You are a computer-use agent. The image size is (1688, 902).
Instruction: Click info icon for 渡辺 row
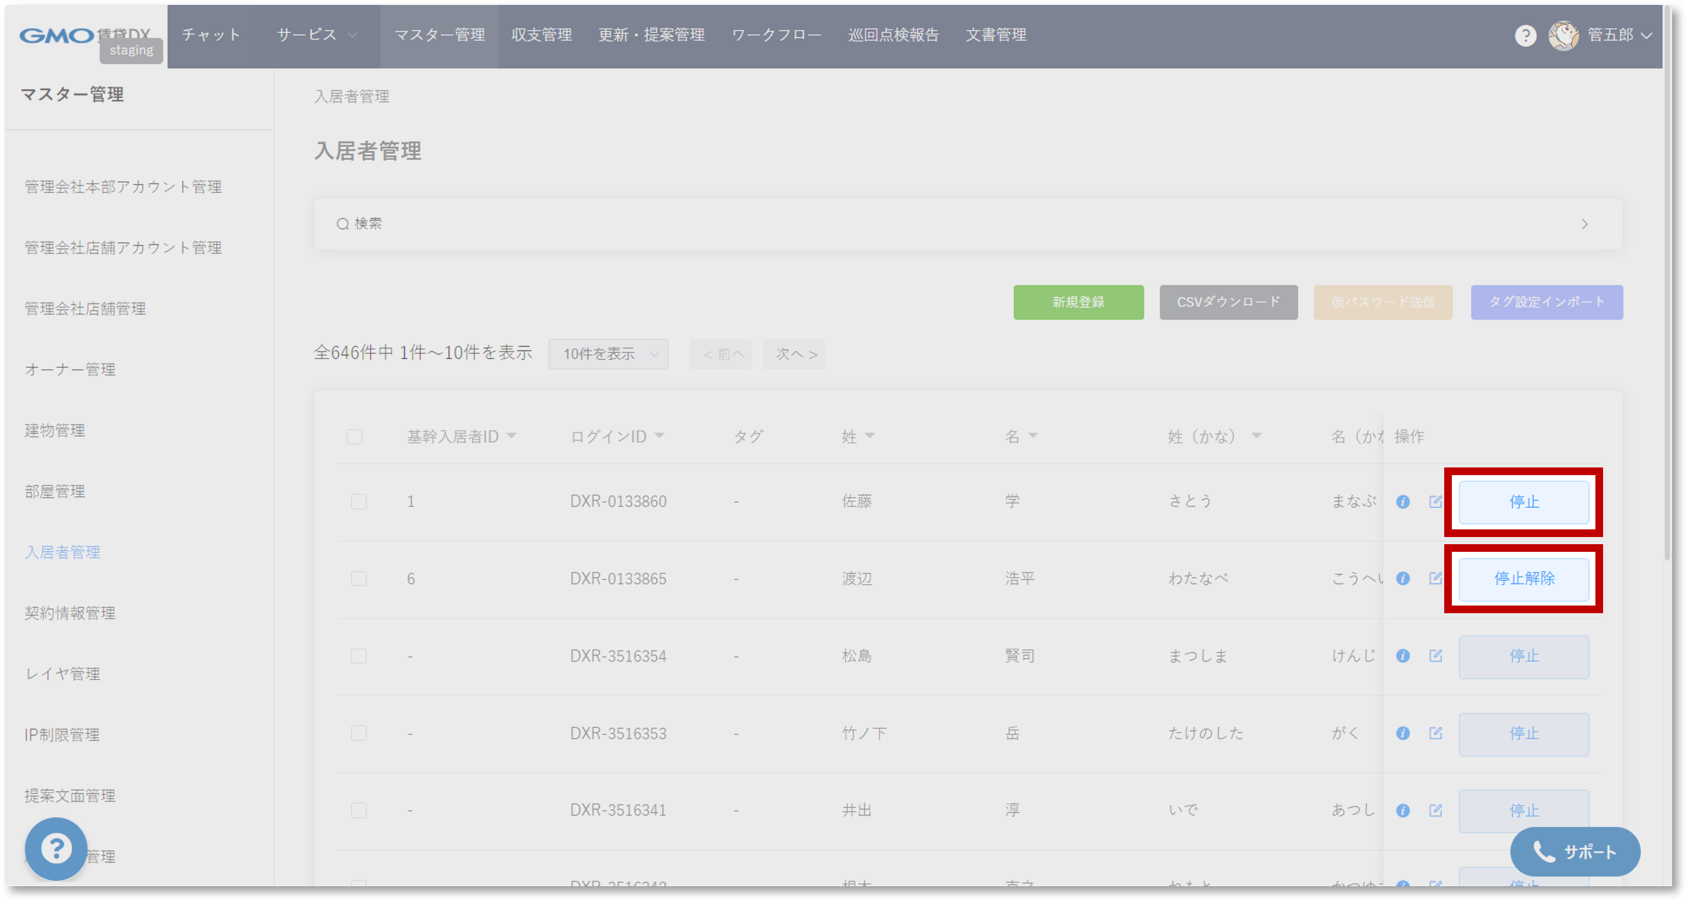pyautogui.click(x=1403, y=578)
